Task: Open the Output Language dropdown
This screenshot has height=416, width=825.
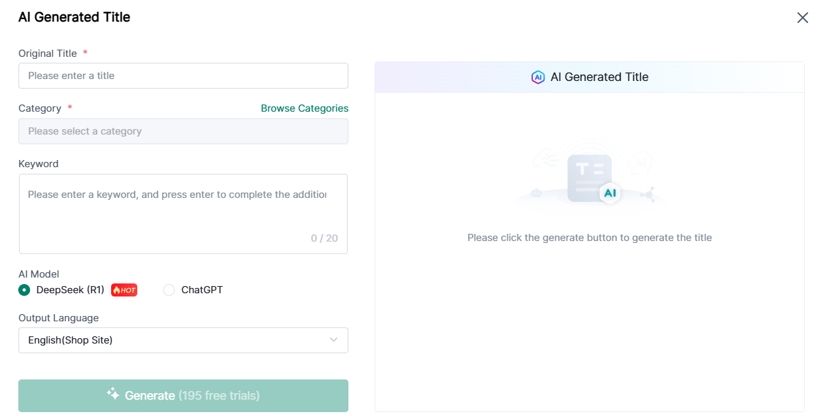Action: pyautogui.click(x=183, y=340)
